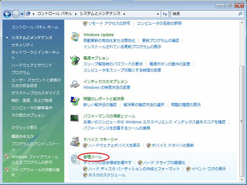The height and width of the screenshot is (185, 247).
Task: Click shield icon beside ハード ドライブの最適化
Action: (x=140, y=163)
